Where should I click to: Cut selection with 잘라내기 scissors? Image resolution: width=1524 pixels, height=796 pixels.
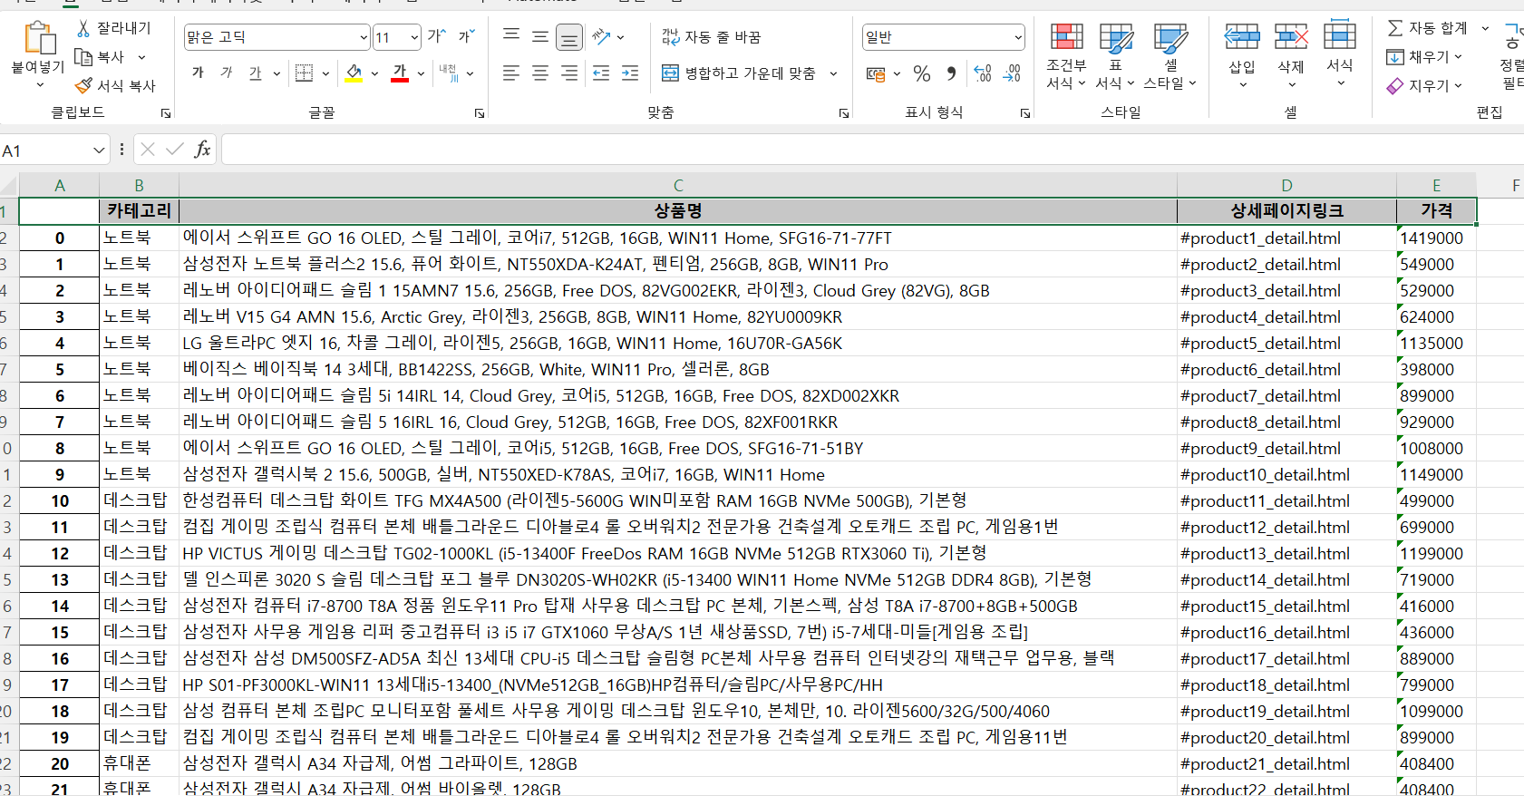pos(114,28)
